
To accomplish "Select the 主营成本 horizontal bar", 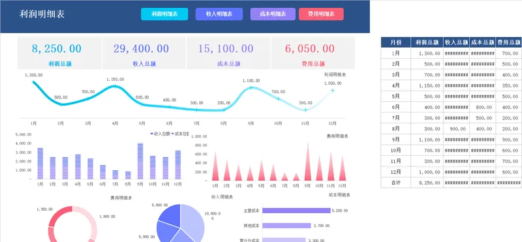I will point(296,211).
